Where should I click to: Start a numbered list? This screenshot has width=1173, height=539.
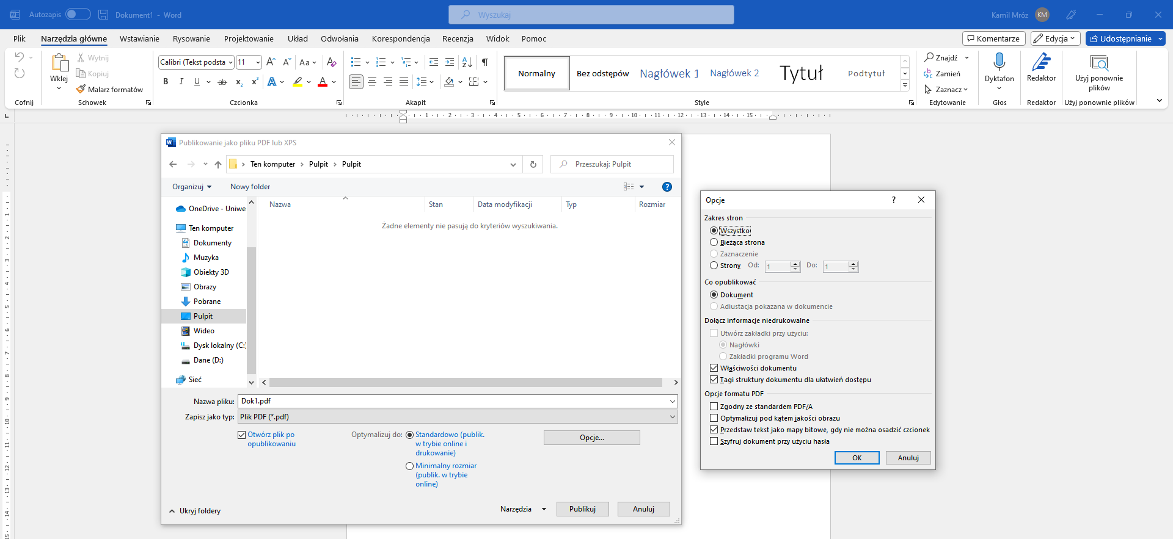[381, 62]
